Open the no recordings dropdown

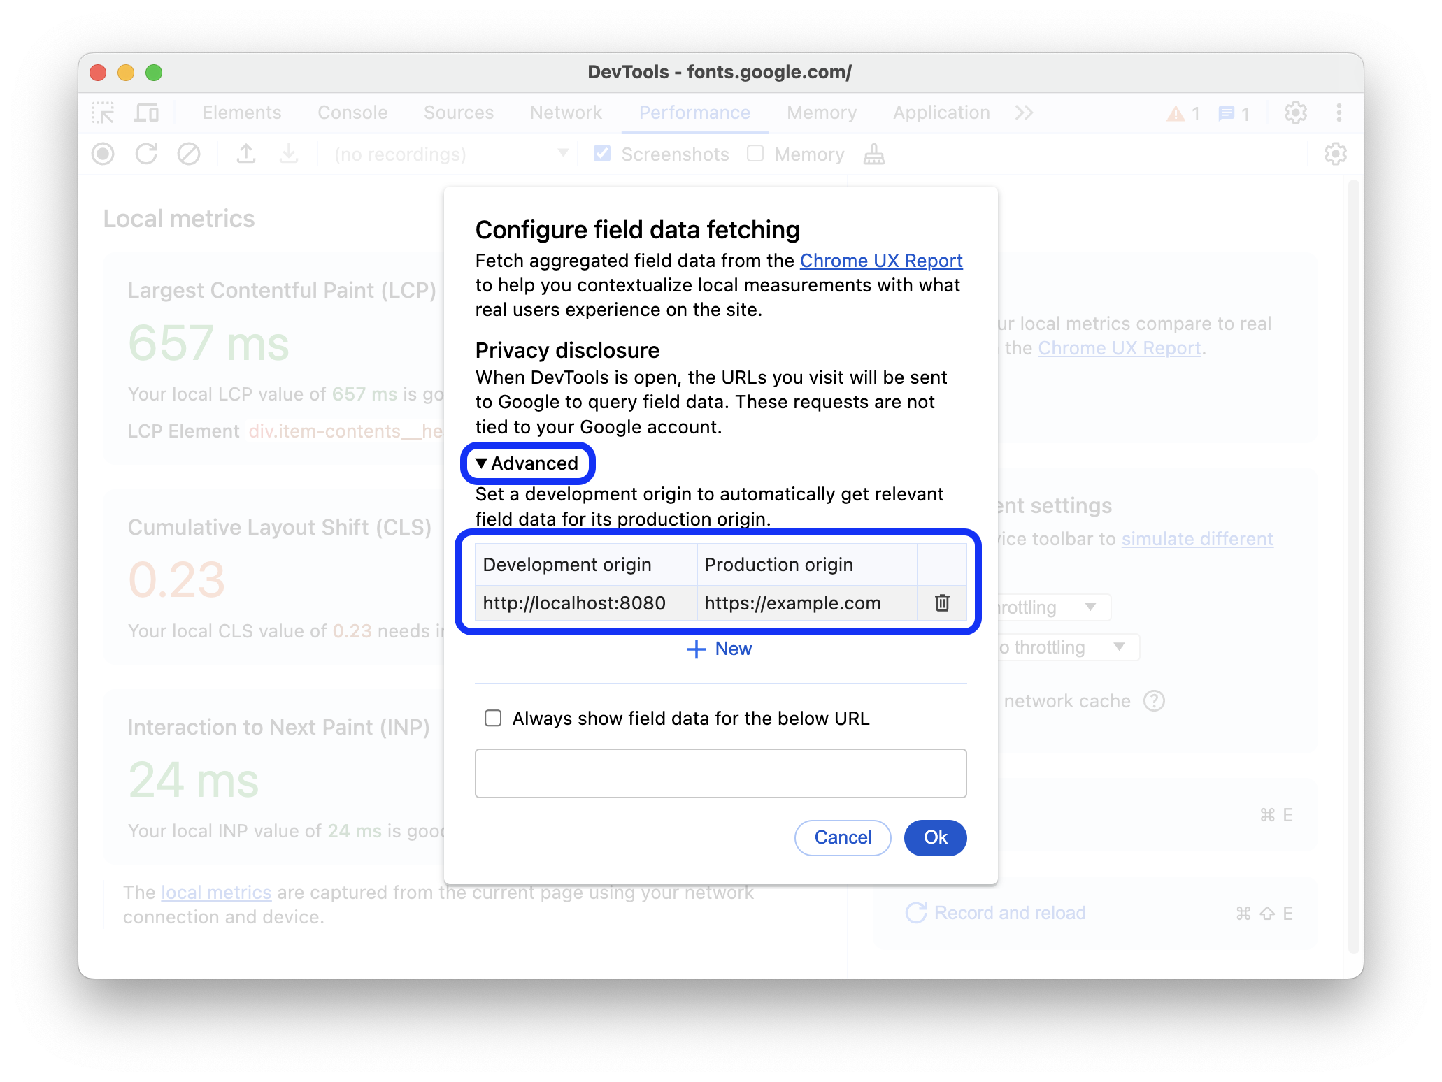(x=565, y=154)
